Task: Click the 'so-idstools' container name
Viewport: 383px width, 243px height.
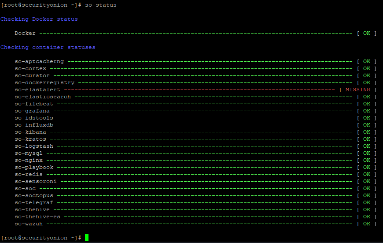Action: tap(34, 118)
